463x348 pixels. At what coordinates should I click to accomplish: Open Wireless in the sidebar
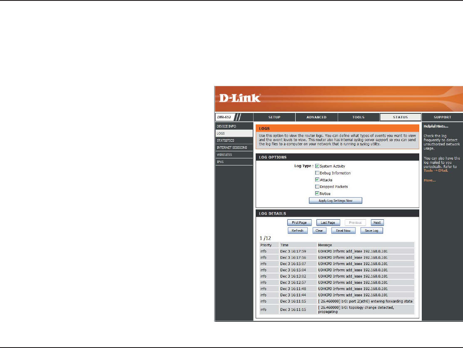click(x=234, y=155)
